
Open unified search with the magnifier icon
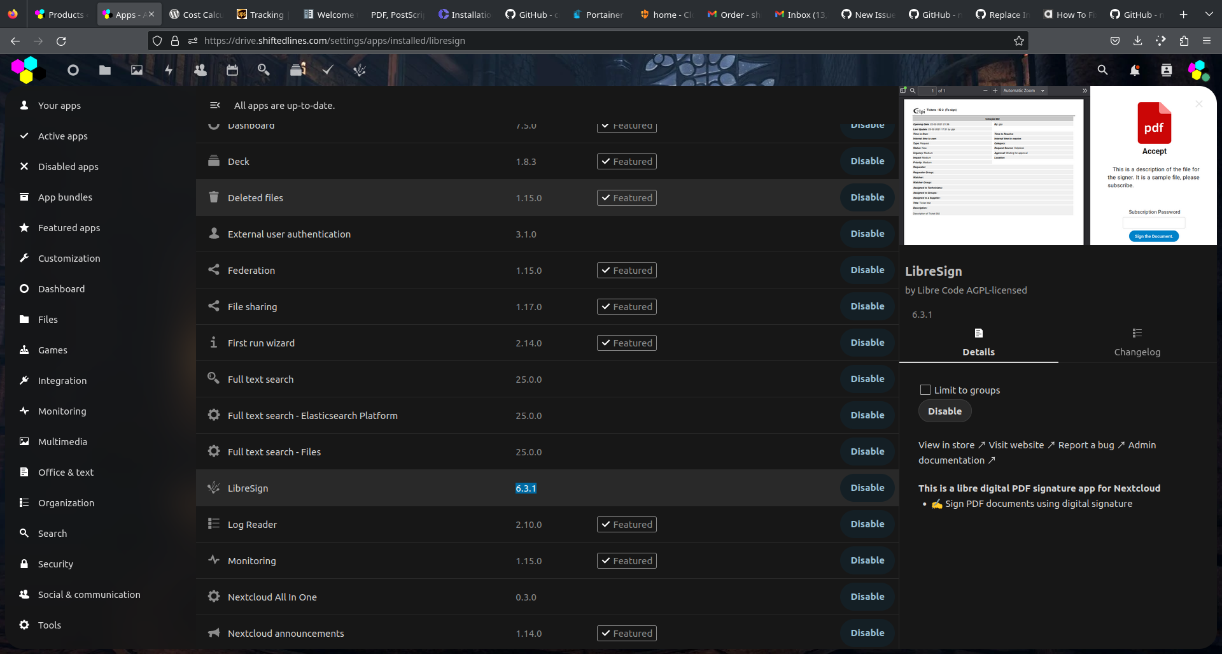(x=1102, y=70)
